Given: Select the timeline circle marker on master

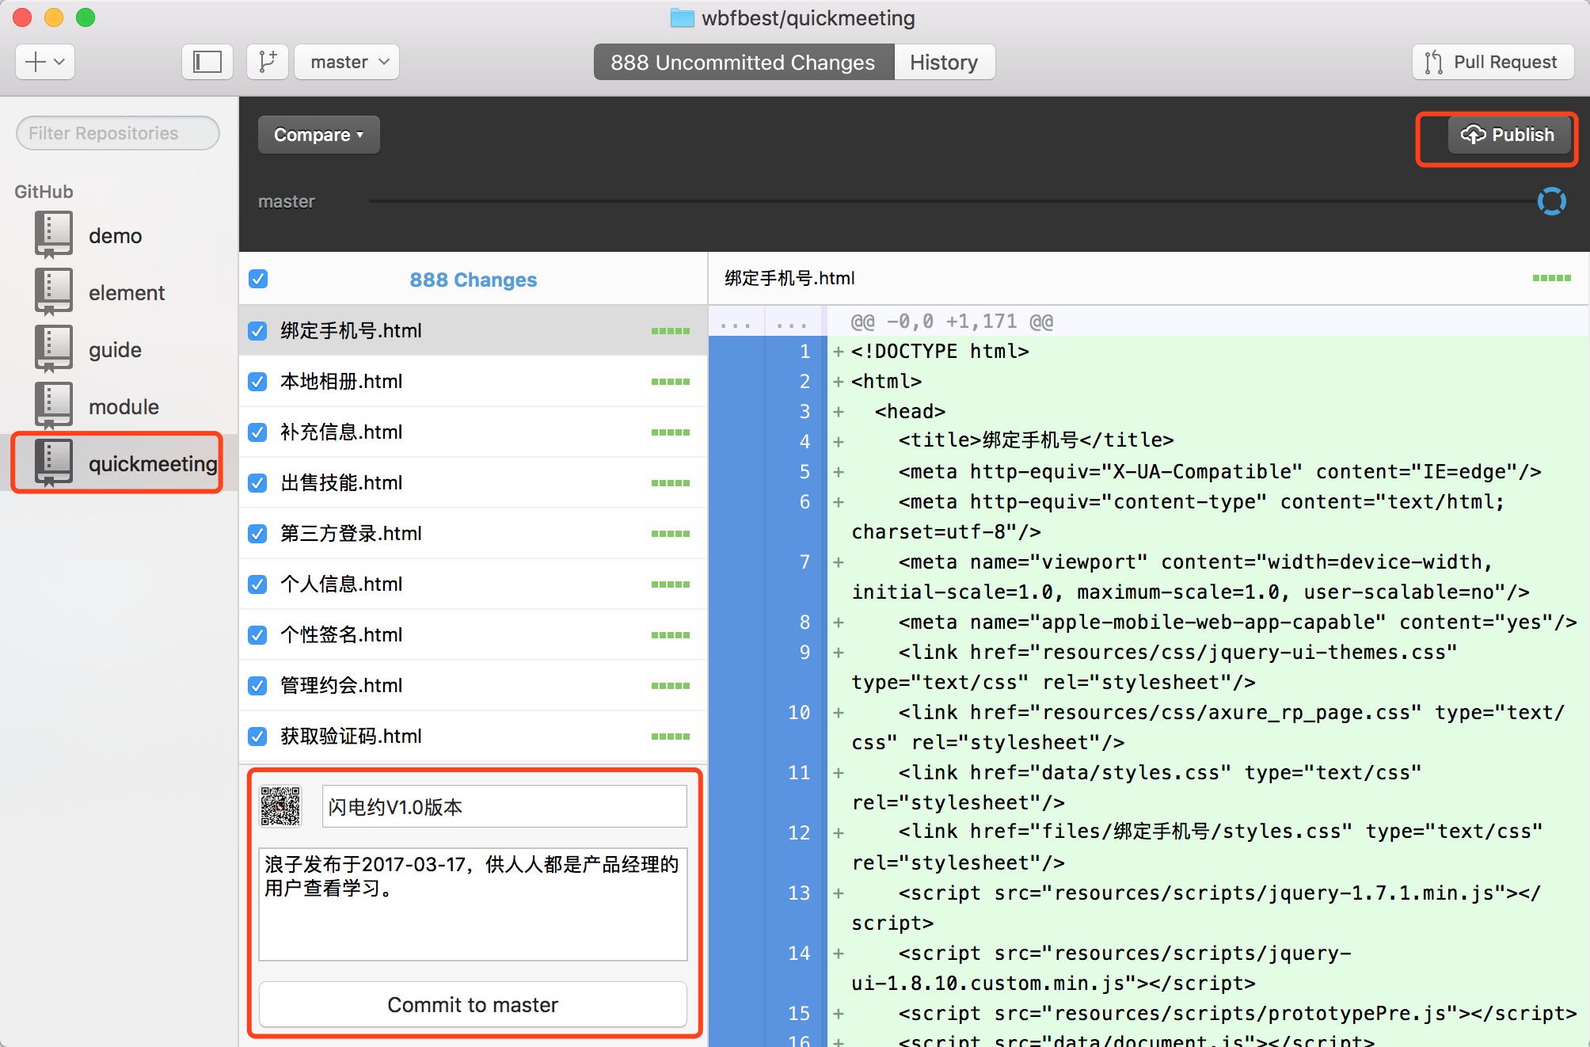Looking at the screenshot, I should (x=1551, y=201).
